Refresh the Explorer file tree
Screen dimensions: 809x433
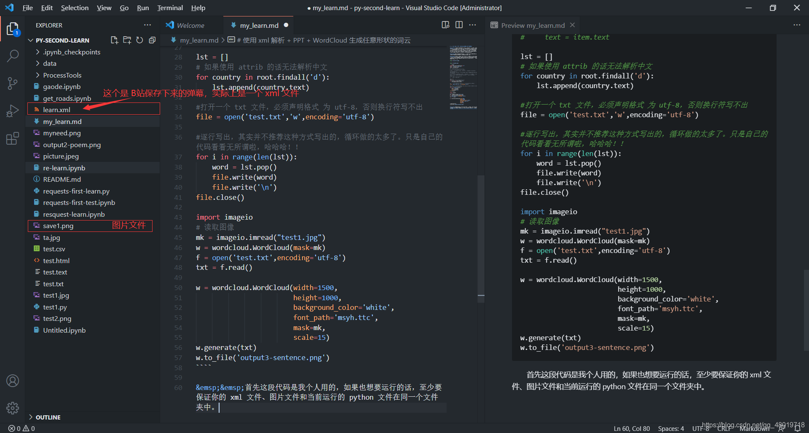click(x=139, y=40)
